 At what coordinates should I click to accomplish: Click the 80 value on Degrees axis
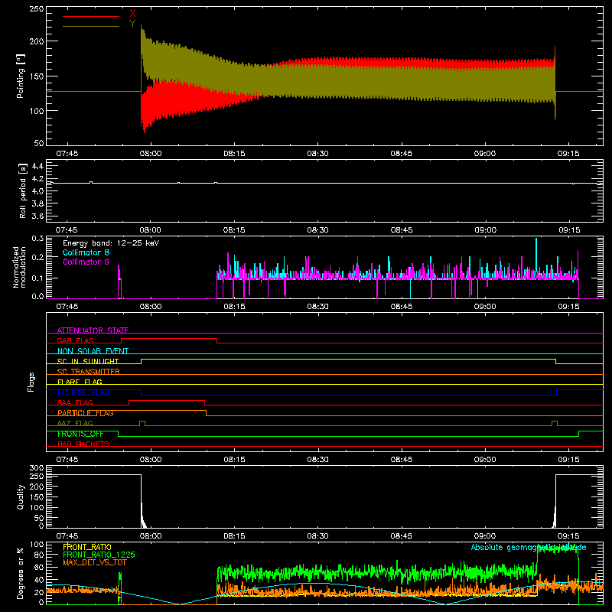(x=39, y=555)
